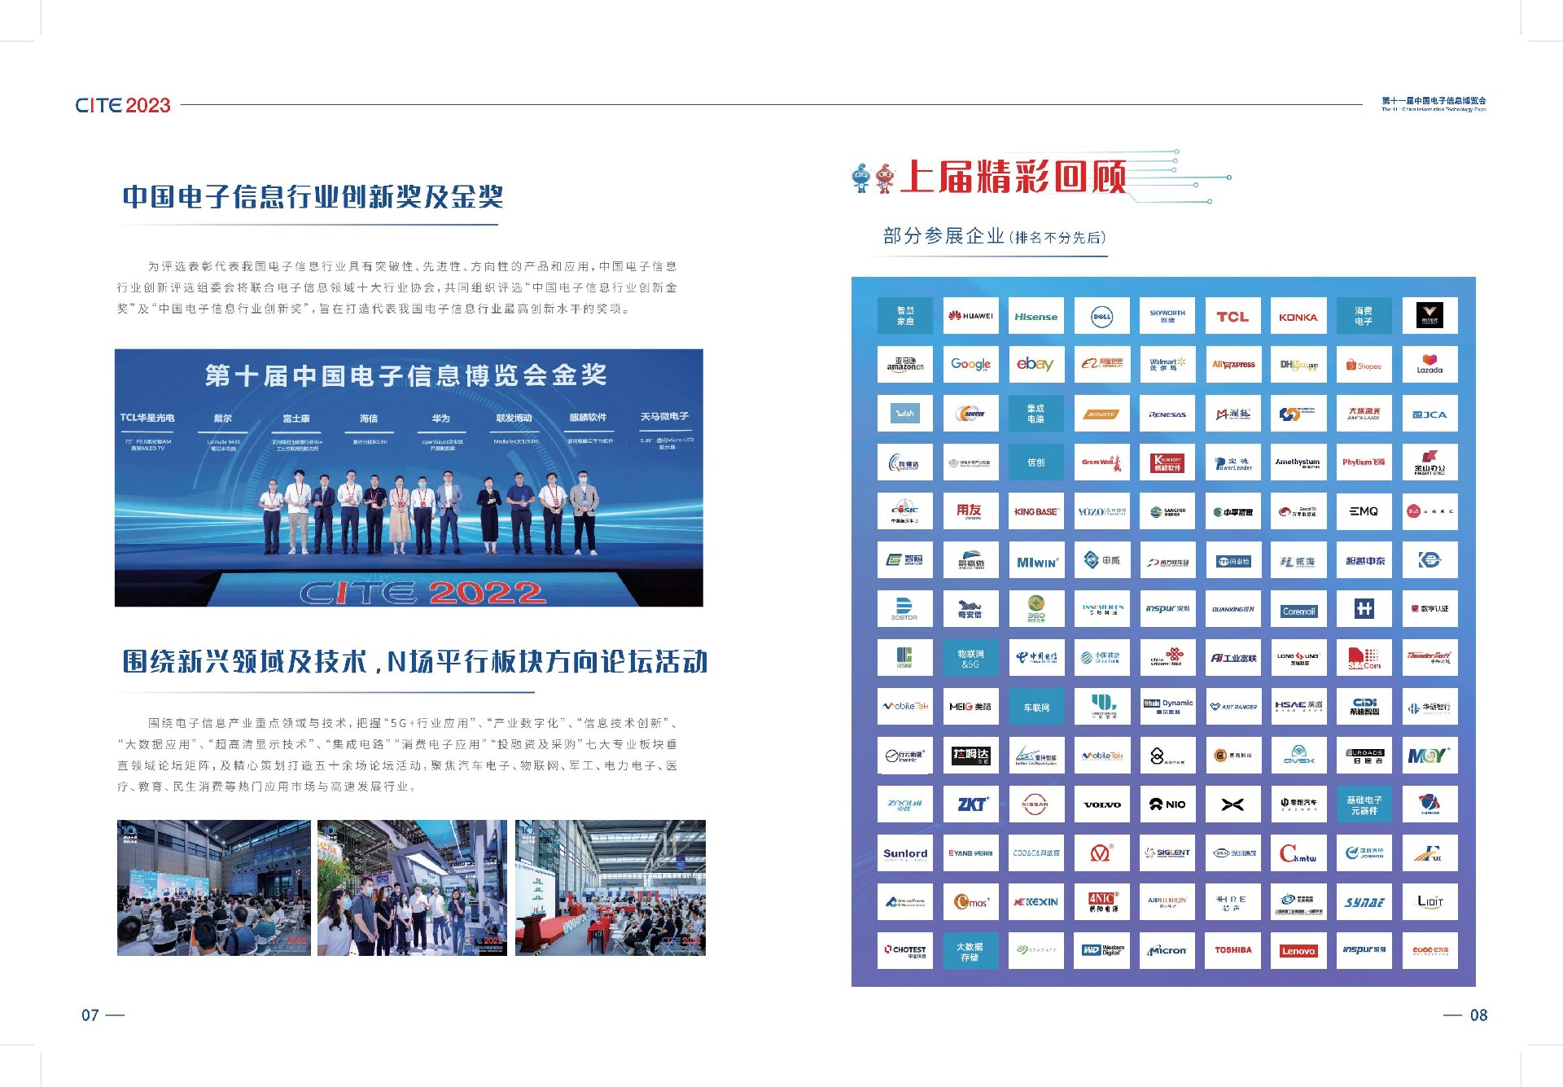Open the Cmos logo tile

pyautogui.click(x=970, y=902)
